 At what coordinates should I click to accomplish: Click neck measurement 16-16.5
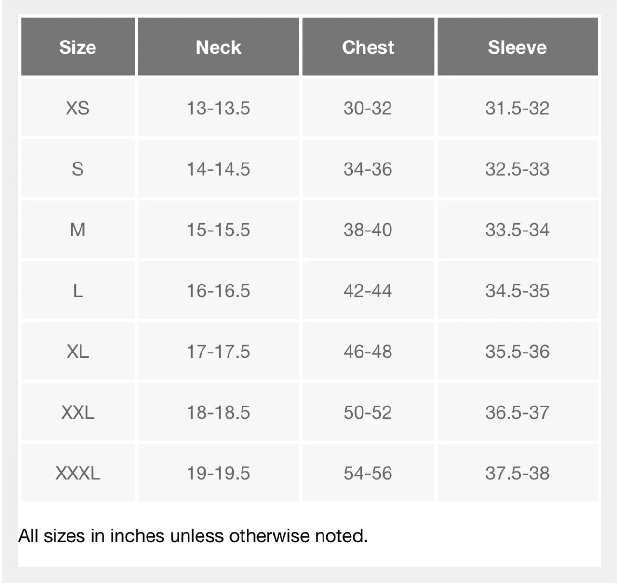pos(218,291)
